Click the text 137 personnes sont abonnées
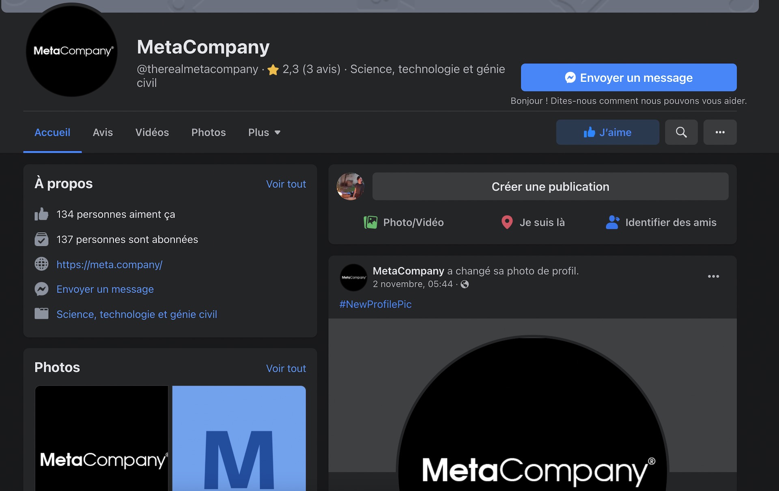779x491 pixels. tap(127, 239)
